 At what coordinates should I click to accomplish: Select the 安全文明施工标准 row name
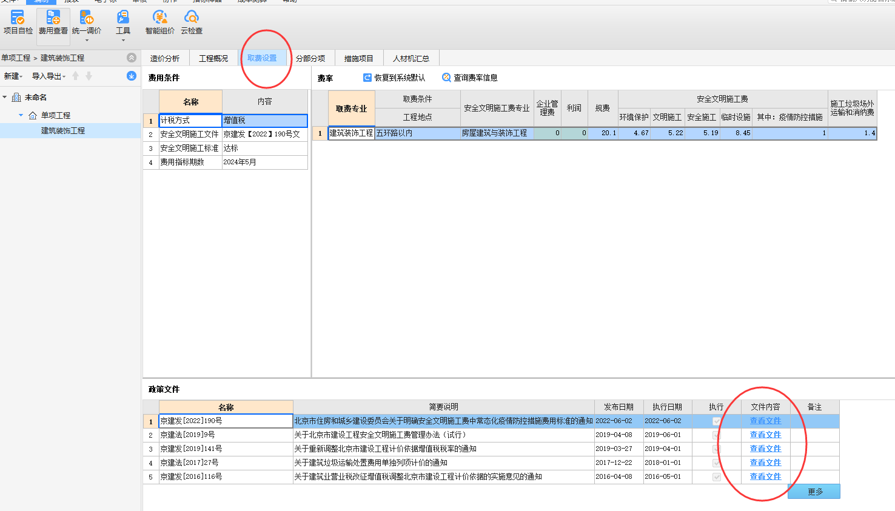pyautogui.click(x=190, y=149)
